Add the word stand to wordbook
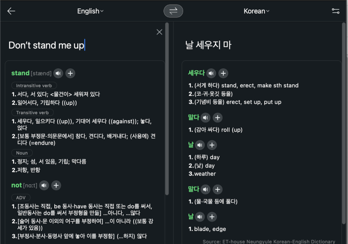Viewport: 348px width, 244px height. click(x=70, y=73)
